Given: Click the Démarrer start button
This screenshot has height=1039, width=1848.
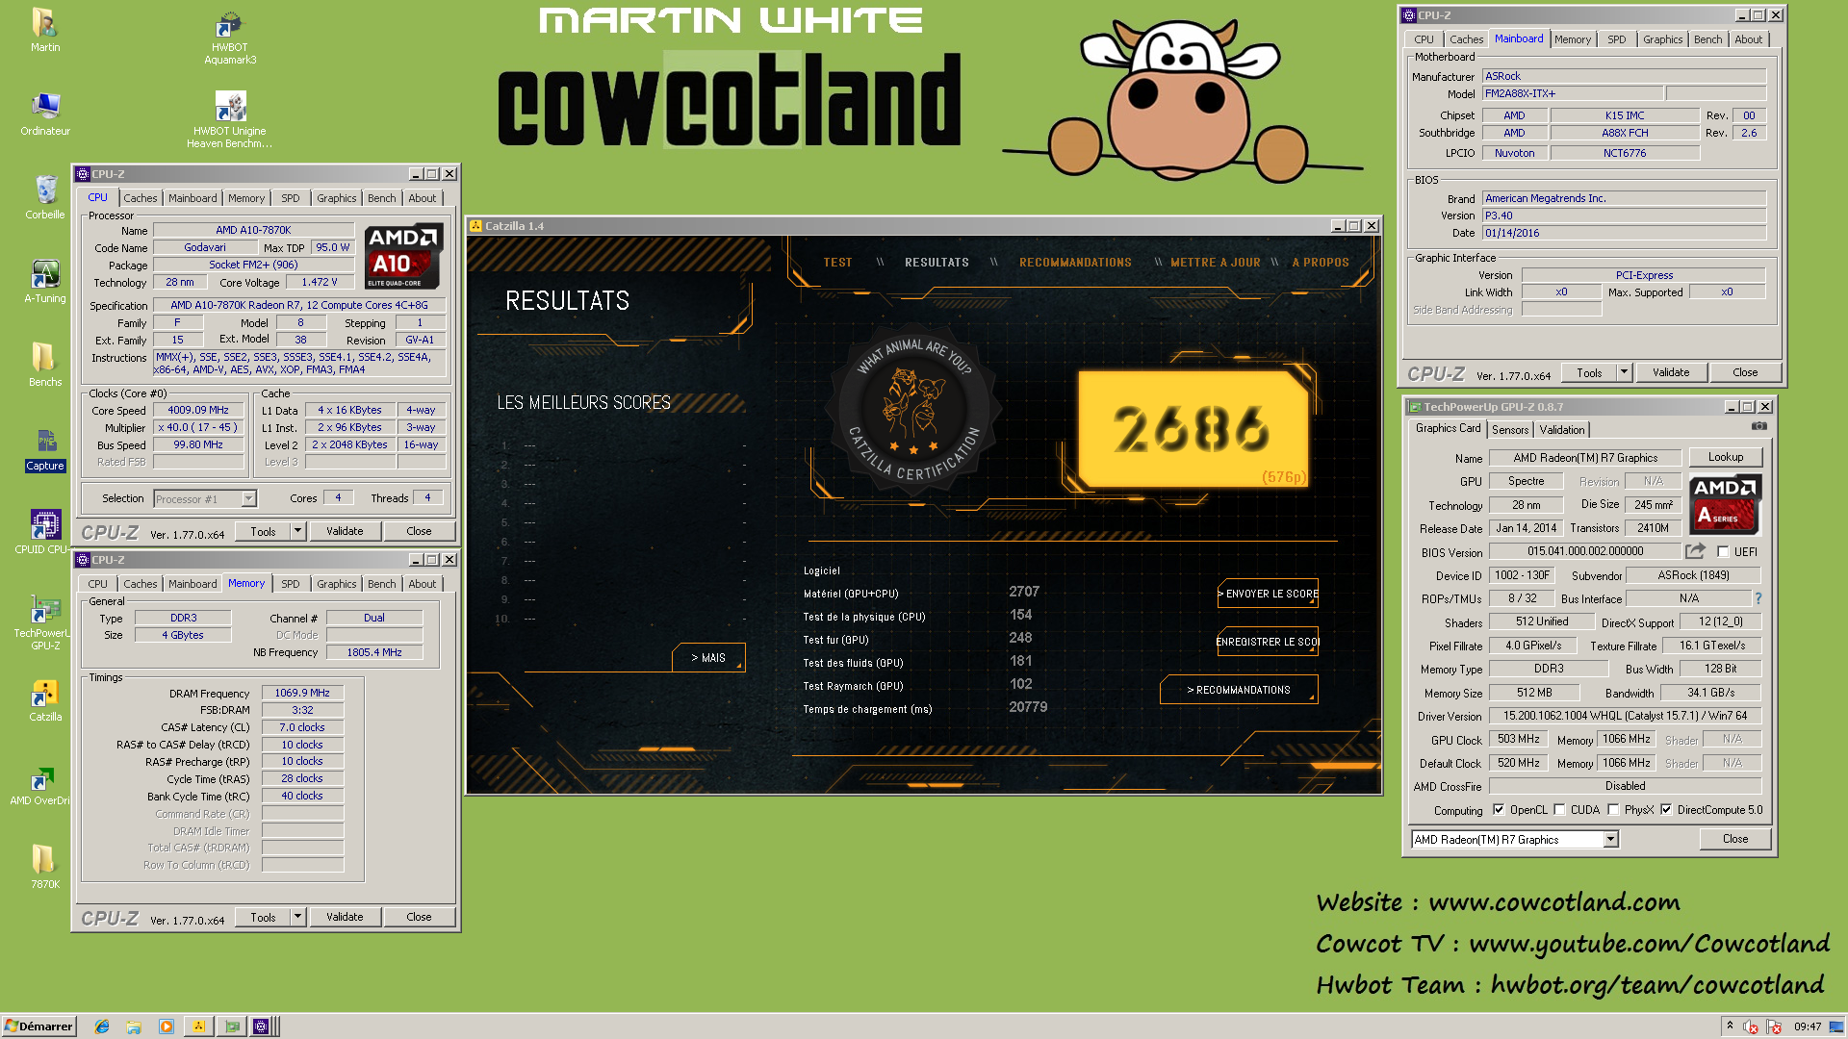Looking at the screenshot, I should (38, 1026).
